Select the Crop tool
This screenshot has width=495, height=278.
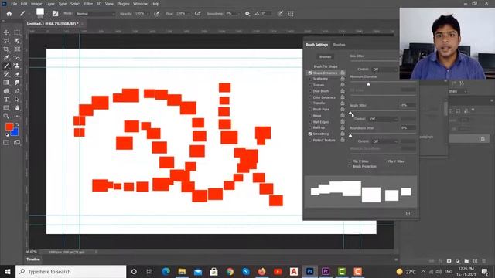pyautogui.click(x=6, y=49)
